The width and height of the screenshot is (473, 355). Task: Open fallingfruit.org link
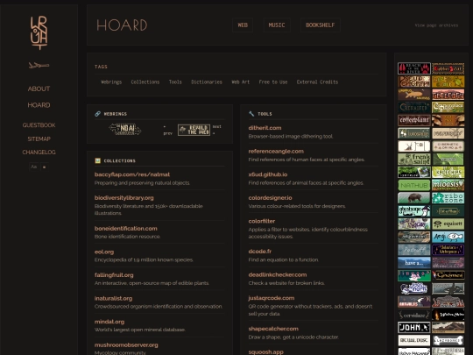[x=114, y=275]
